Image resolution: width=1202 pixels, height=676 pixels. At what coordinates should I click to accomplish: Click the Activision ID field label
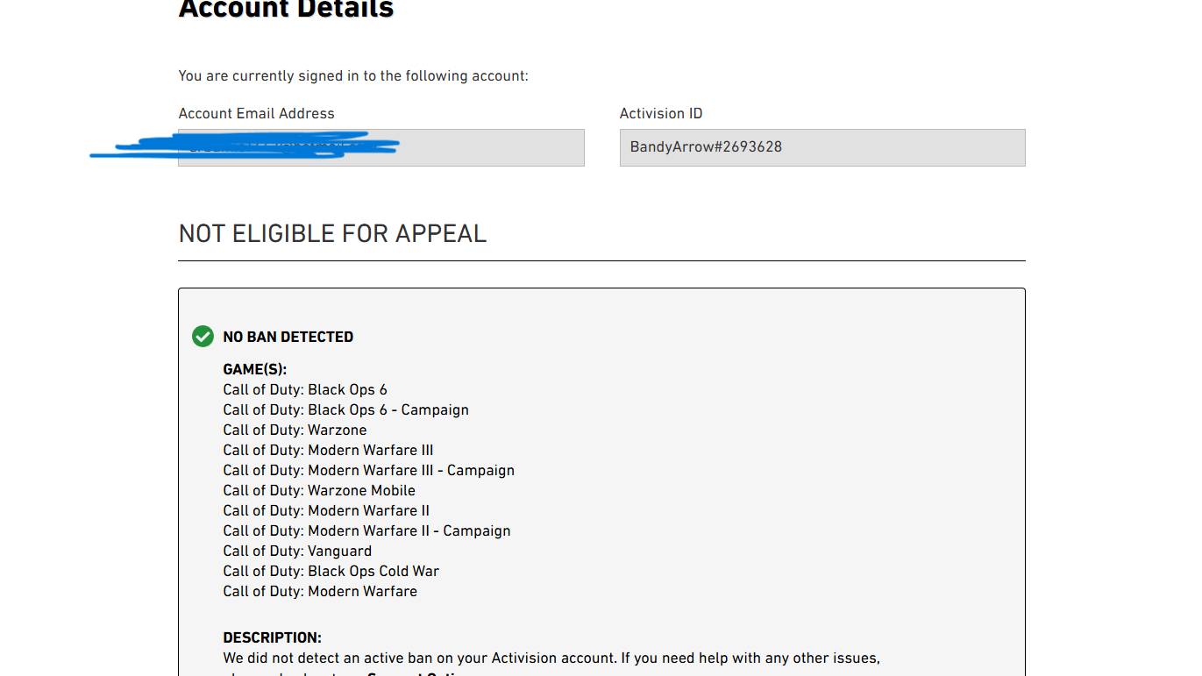[x=660, y=114]
